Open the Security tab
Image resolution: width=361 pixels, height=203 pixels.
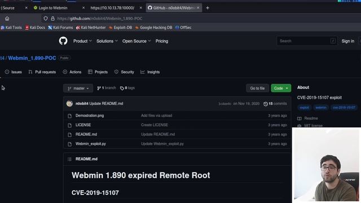point(124,72)
